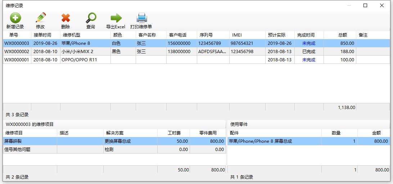Click the ADFDSFSAA... serial cell

(x=213, y=51)
